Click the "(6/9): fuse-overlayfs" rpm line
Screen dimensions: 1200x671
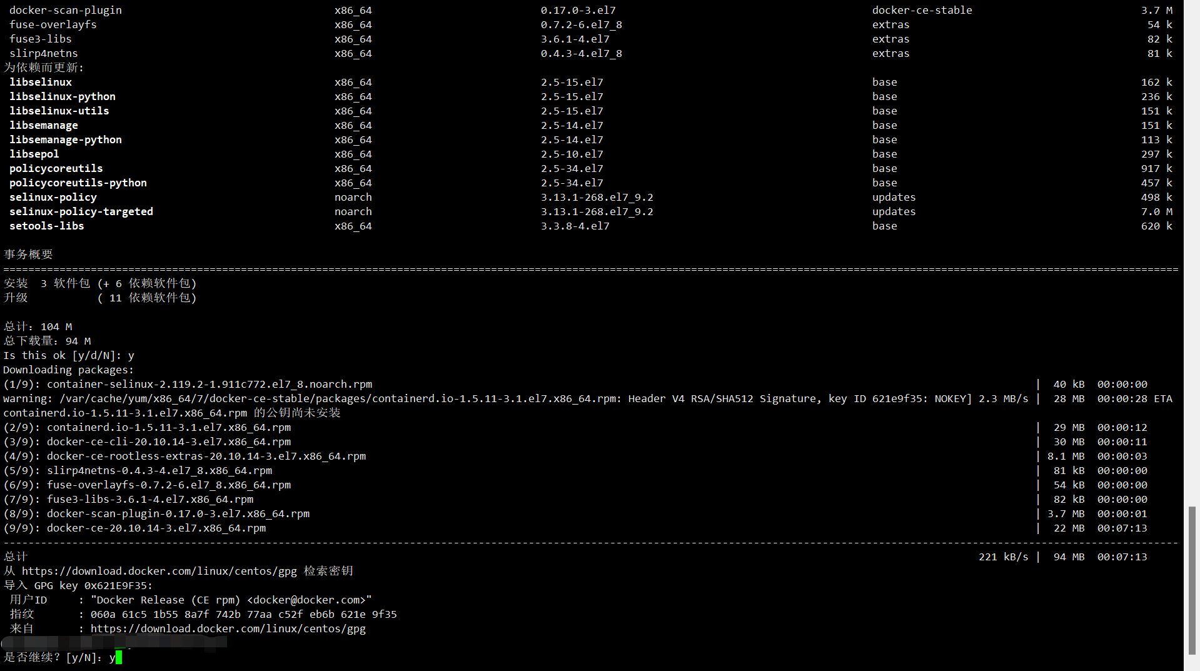147,485
